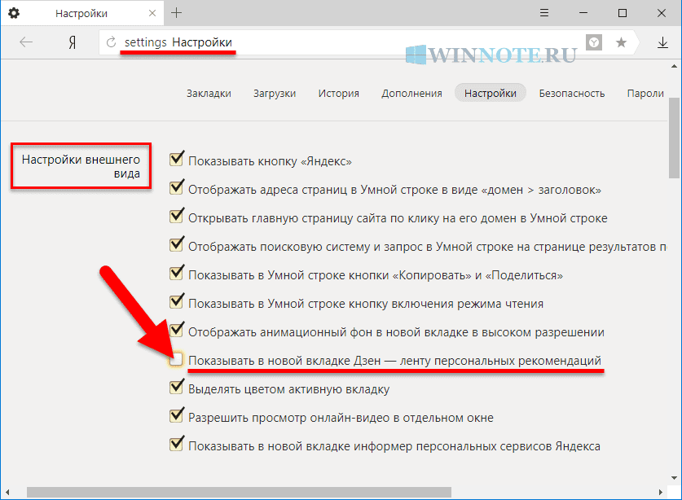Click the scroll left arrow
This screenshot has height=500, width=682.
tap(7, 492)
